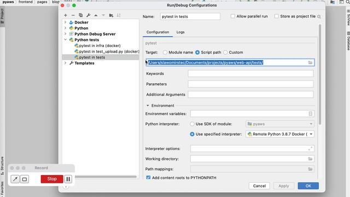Remove configuration with minus icon
The height and width of the screenshot is (197, 350).
(x=73, y=15)
